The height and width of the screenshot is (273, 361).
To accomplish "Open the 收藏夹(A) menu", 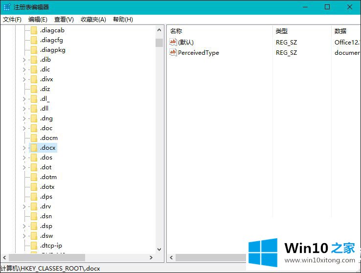I will [93, 19].
